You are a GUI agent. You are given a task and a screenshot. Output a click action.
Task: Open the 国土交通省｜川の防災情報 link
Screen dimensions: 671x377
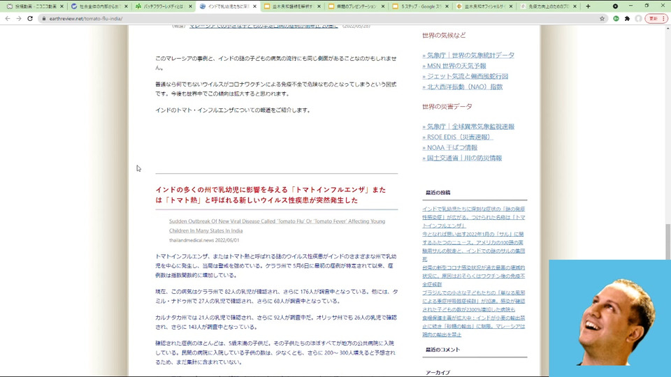462,158
